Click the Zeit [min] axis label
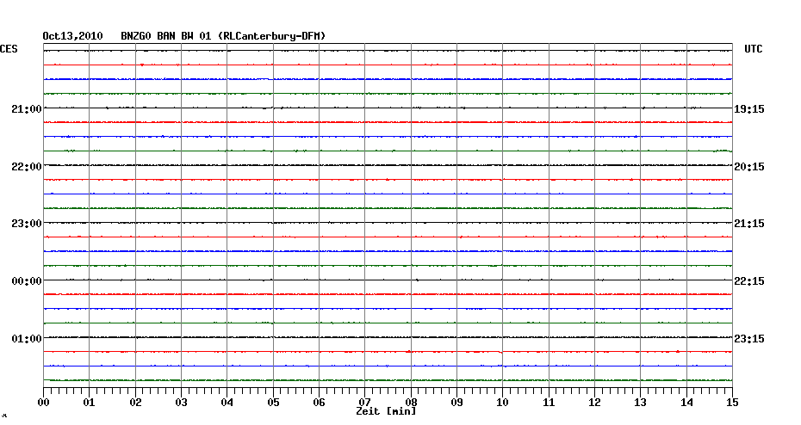The width and height of the screenshot is (801, 425). pyautogui.click(x=386, y=412)
